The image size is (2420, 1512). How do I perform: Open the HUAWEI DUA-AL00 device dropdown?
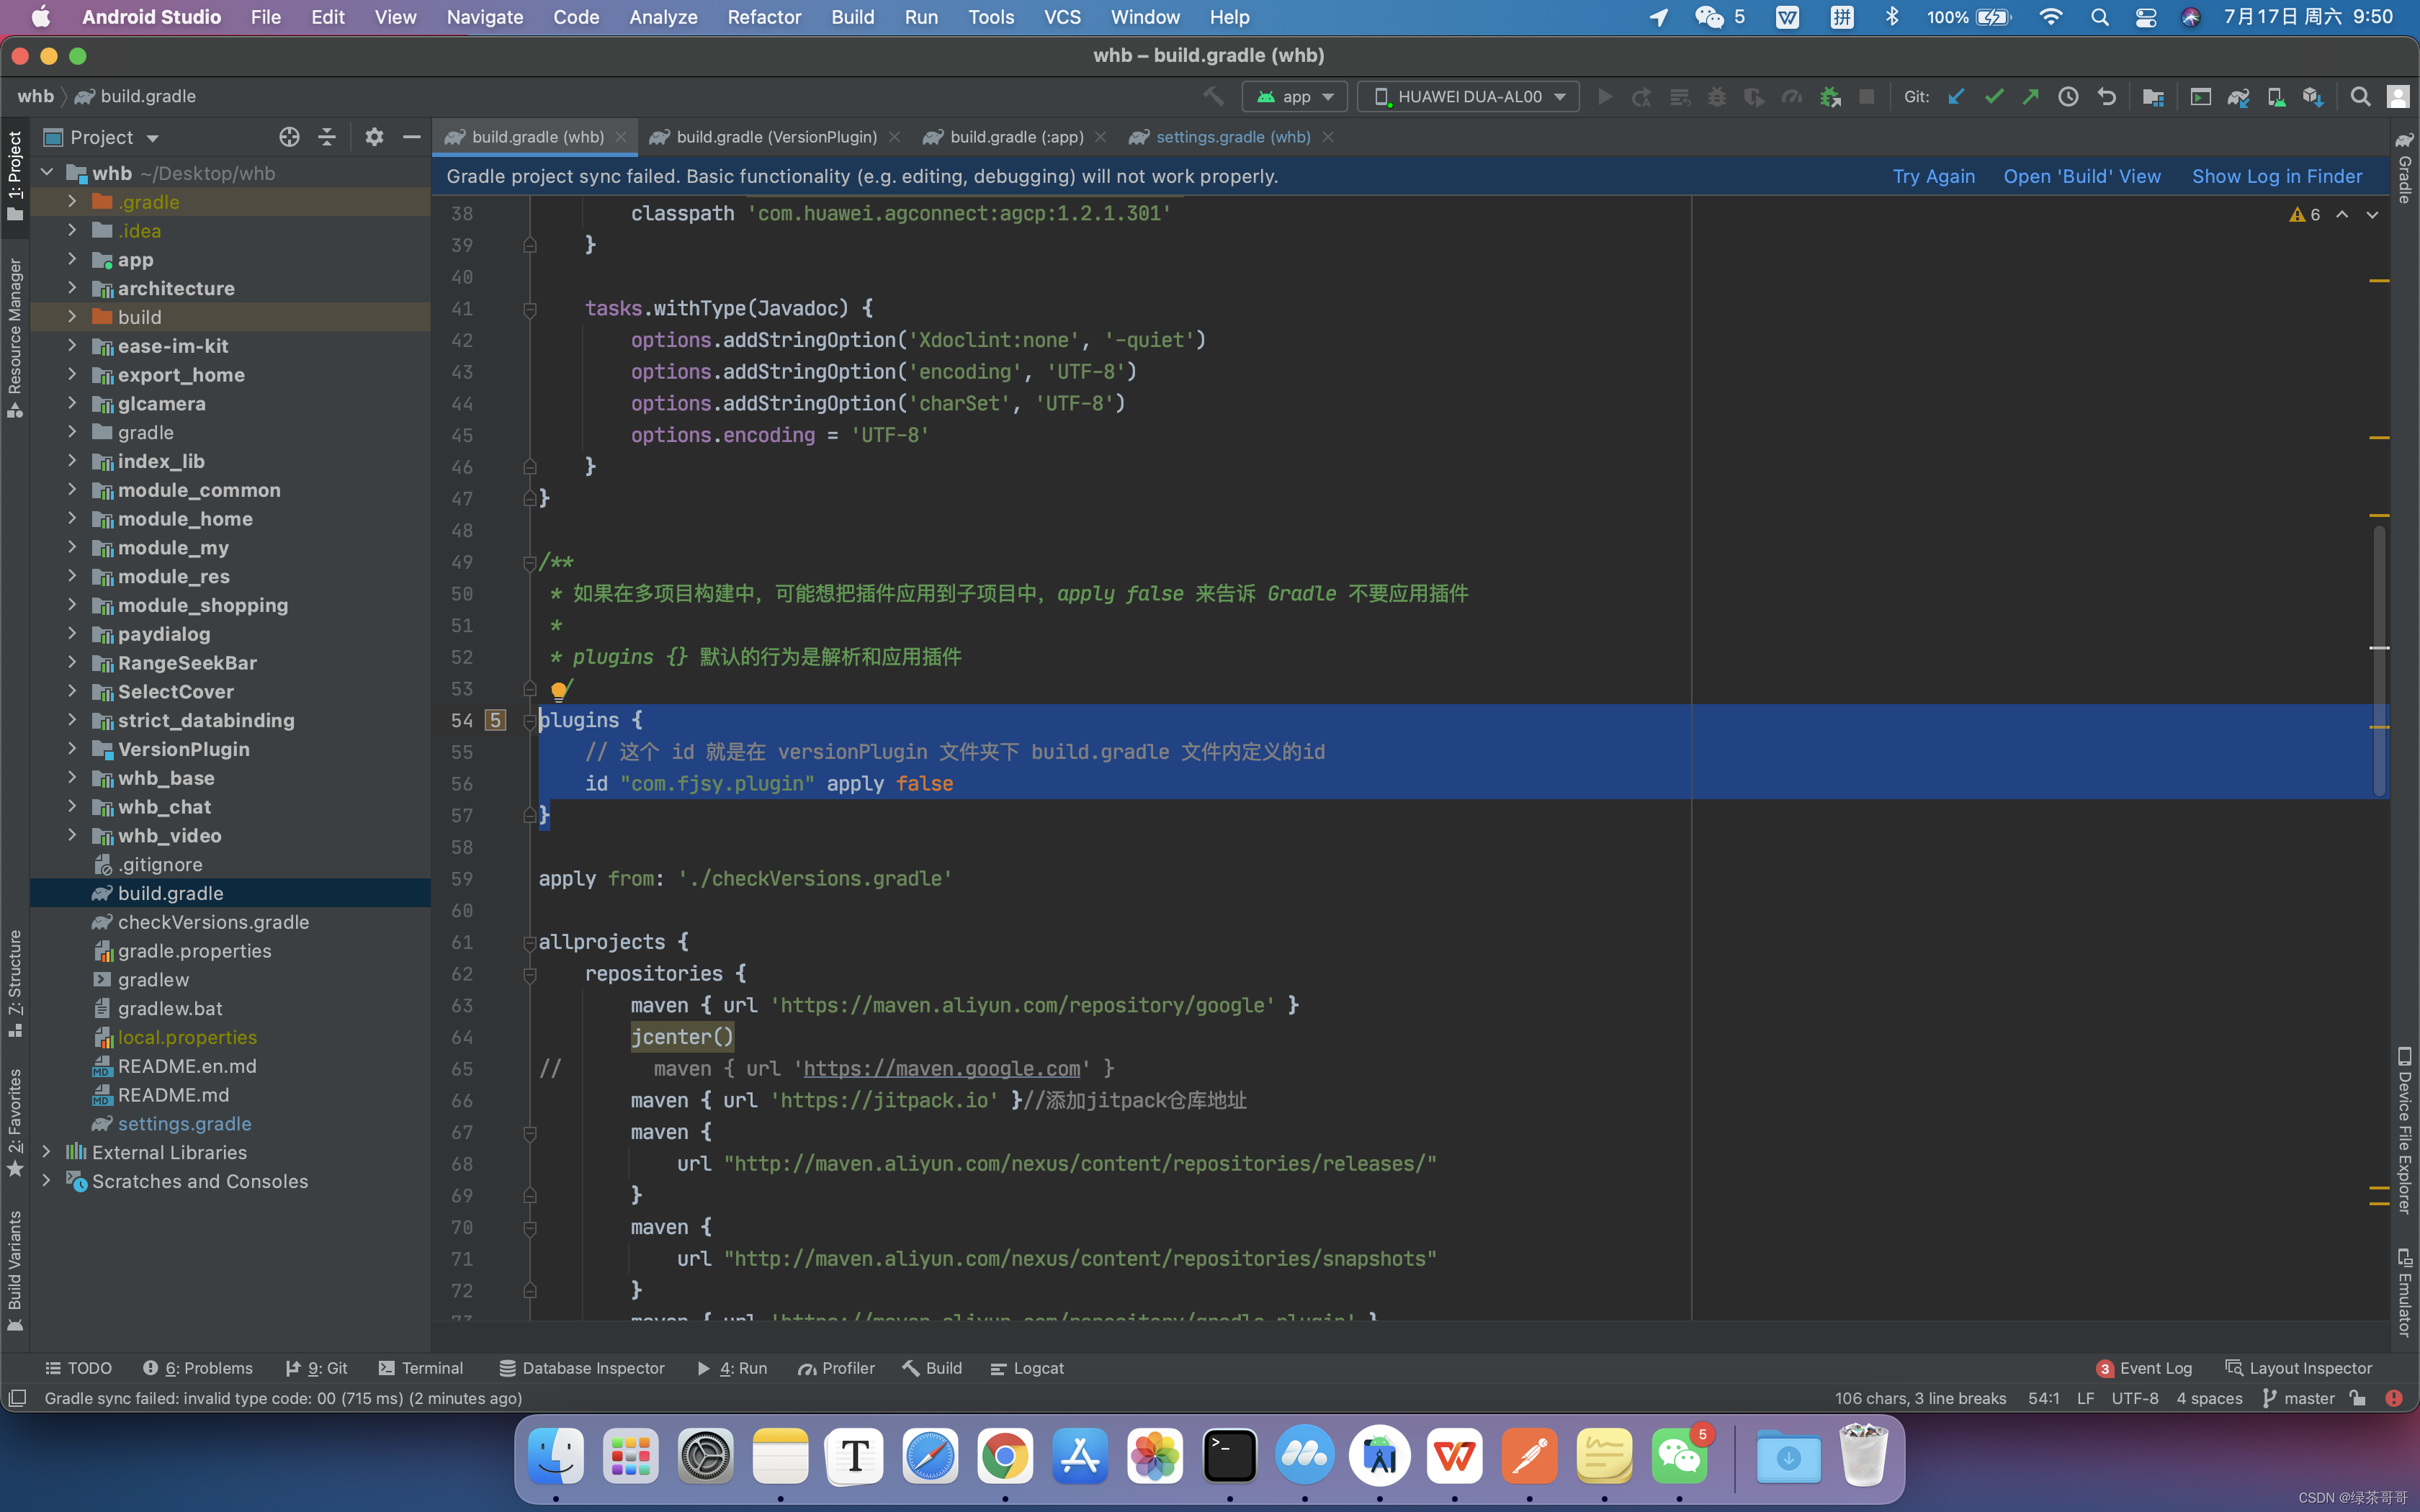click(1468, 97)
